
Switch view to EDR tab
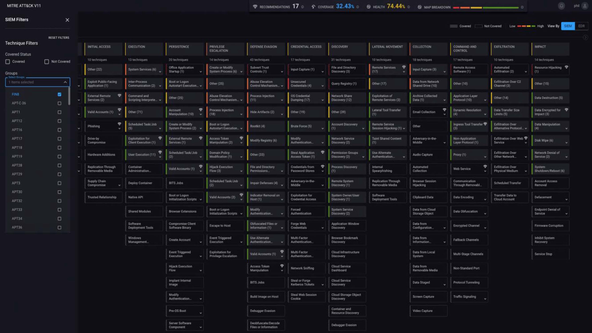pos(582,26)
